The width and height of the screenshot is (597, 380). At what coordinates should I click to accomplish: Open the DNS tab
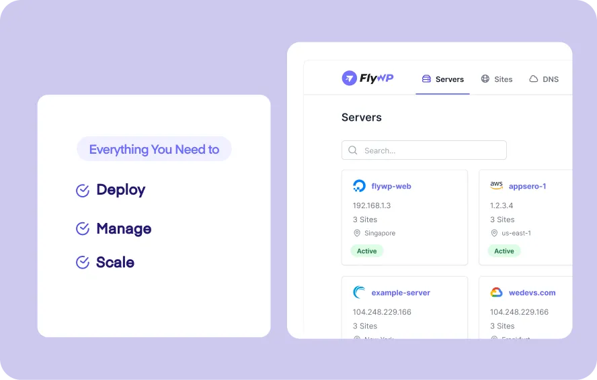coord(544,79)
